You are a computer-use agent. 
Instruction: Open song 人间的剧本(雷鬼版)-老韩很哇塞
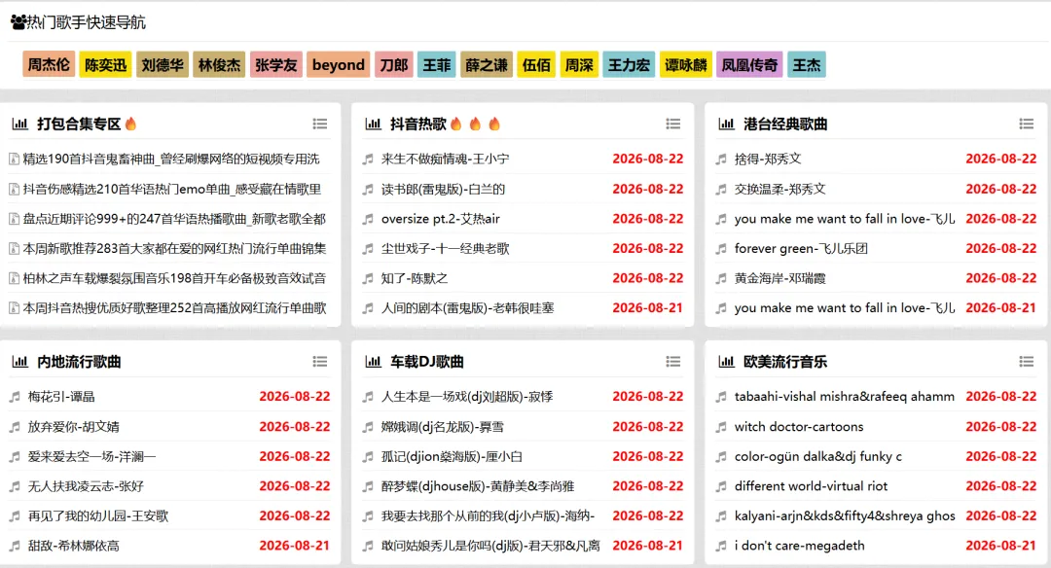(x=467, y=308)
